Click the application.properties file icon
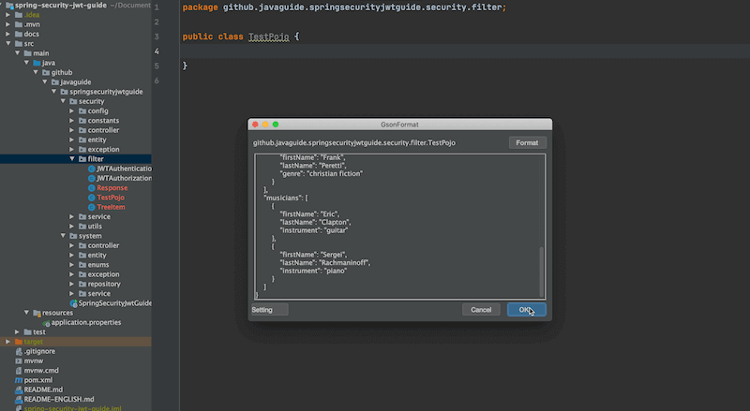Screen dimensions: 750x411 pos(45,322)
